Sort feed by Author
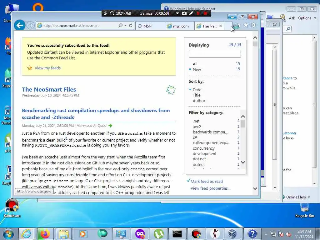Image resolution: width=320 pixels, height=240 pixels. click(199, 101)
